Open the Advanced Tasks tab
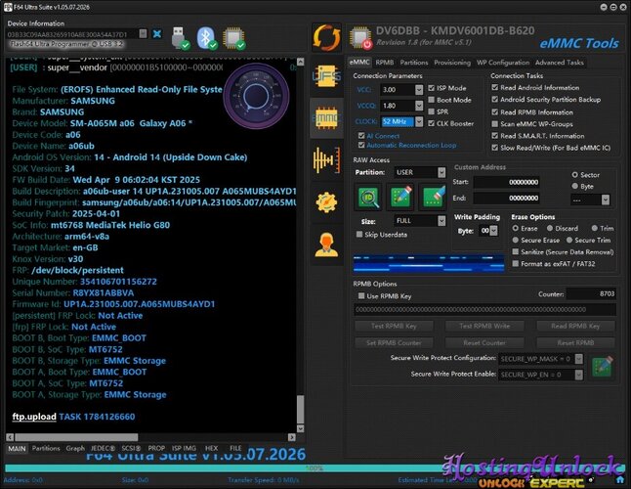The image size is (631, 489). (x=560, y=63)
